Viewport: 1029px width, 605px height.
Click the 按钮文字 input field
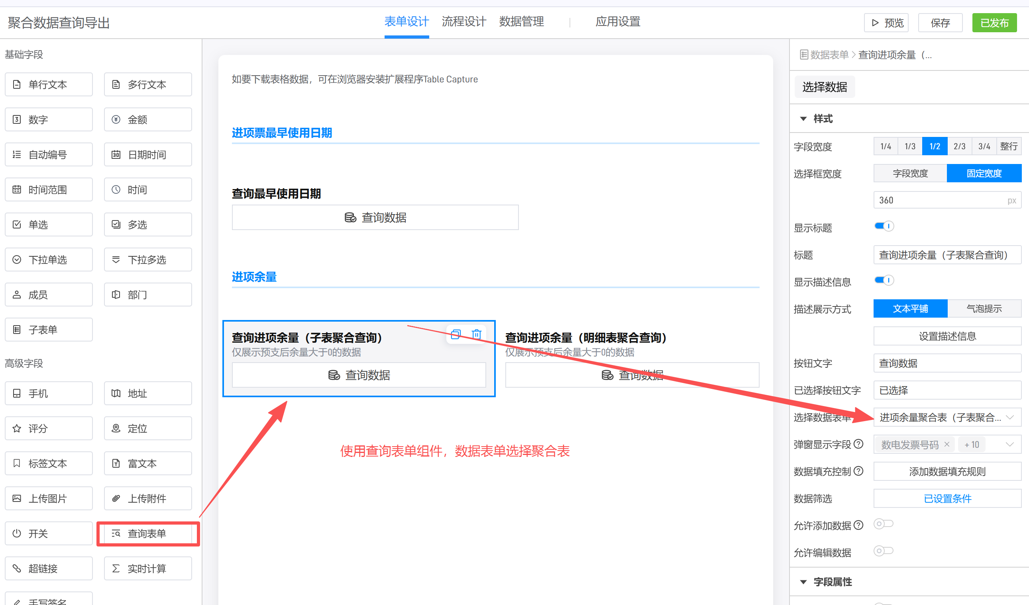tap(947, 363)
